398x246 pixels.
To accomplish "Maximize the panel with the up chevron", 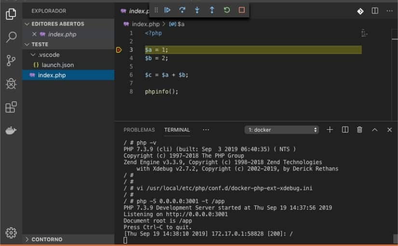I will [x=375, y=130].
